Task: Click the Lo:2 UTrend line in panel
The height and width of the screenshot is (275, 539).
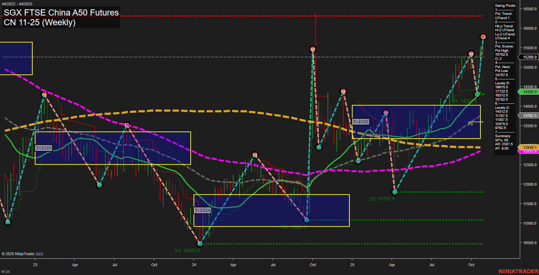Action: click(x=505, y=34)
